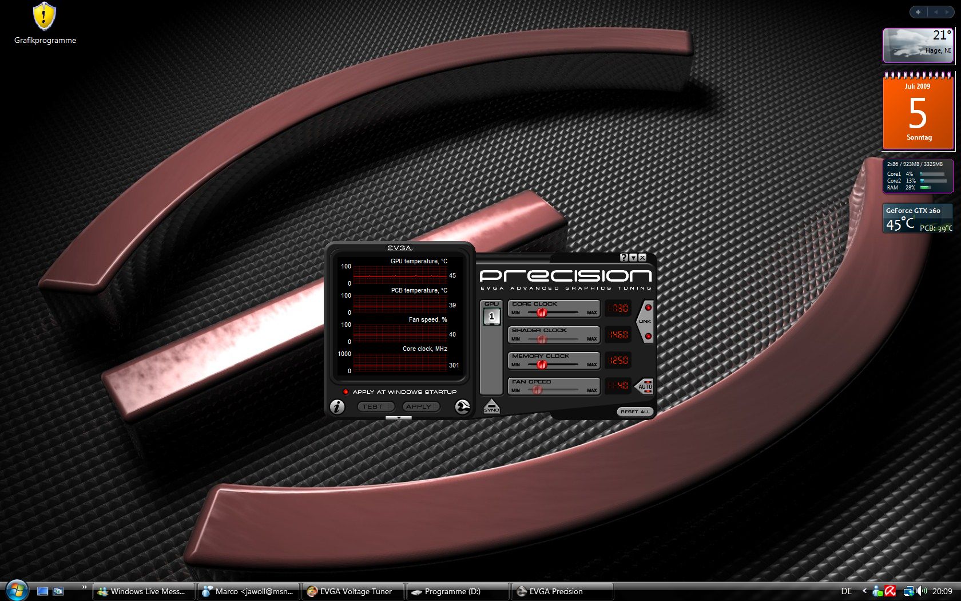Click Show Desktop quick launch icon
Screen dimensions: 961x601
coord(42,591)
